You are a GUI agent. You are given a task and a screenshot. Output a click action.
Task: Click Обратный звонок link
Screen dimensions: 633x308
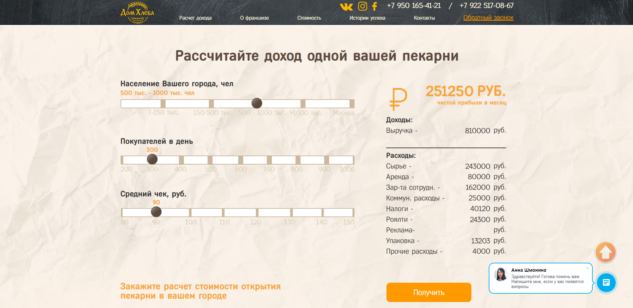(x=488, y=18)
